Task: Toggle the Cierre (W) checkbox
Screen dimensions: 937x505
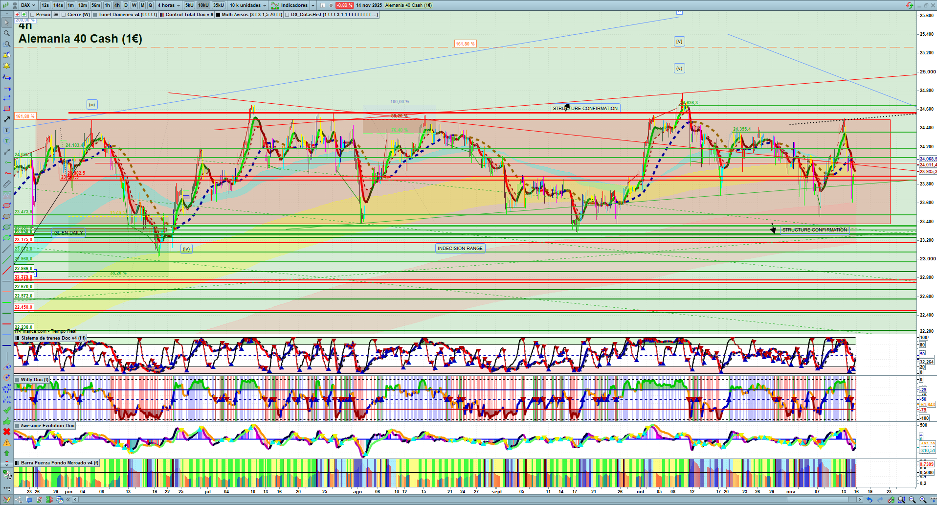Action: click(x=64, y=15)
